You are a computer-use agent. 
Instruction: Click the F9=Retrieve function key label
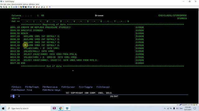pos(50,87)
